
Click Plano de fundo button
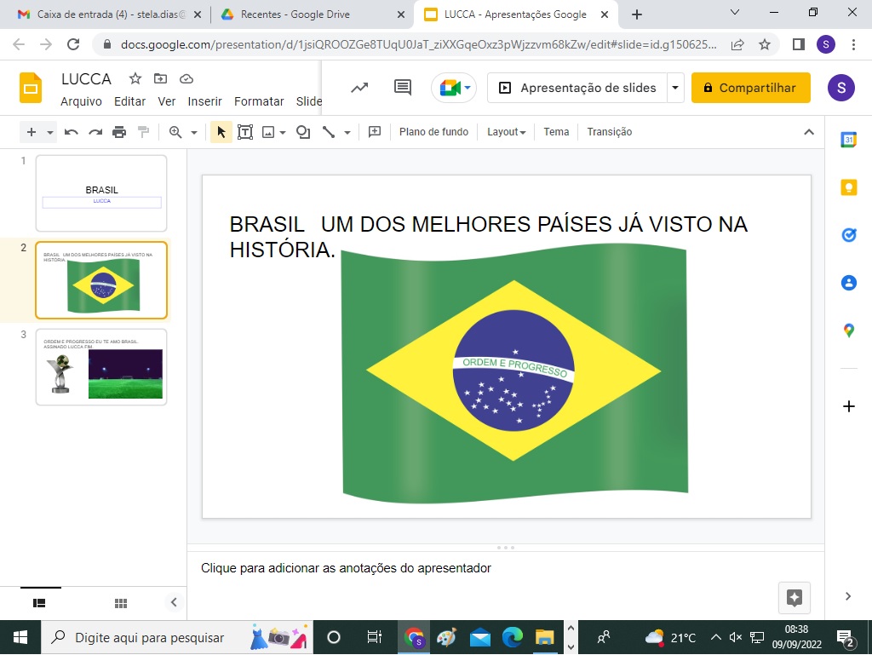pyautogui.click(x=433, y=132)
